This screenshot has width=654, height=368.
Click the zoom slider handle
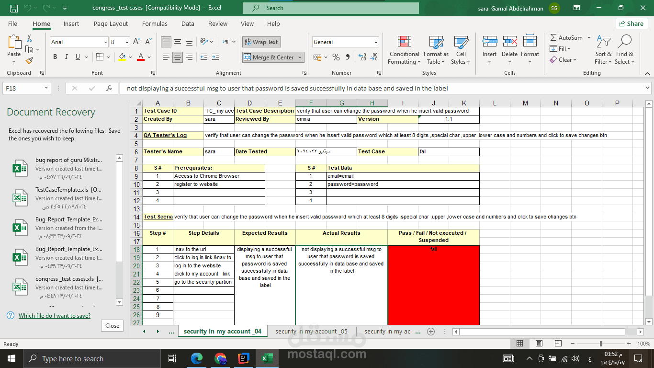point(601,344)
